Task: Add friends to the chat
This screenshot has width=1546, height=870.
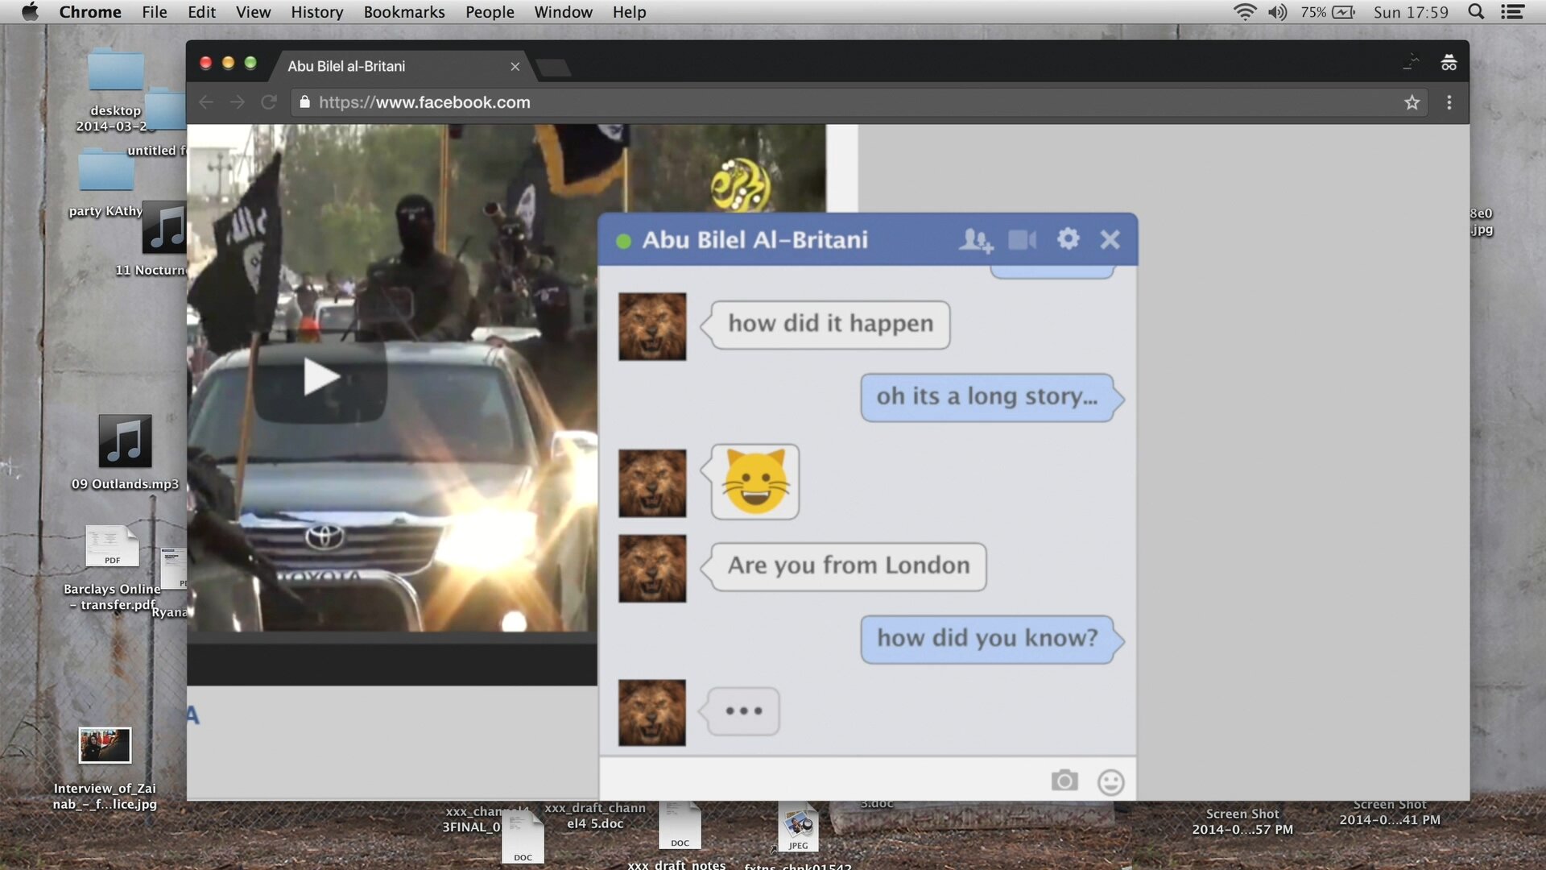Action: point(975,240)
